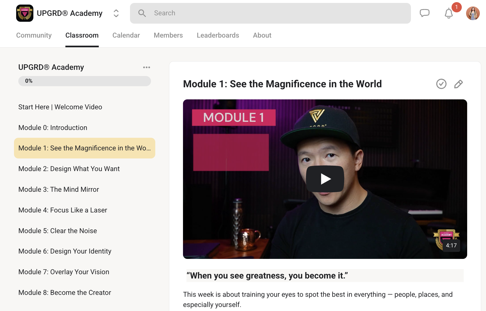This screenshot has width=486, height=311.
Task: Open Module 8: Become the Creator
Action: click(65, 292)
